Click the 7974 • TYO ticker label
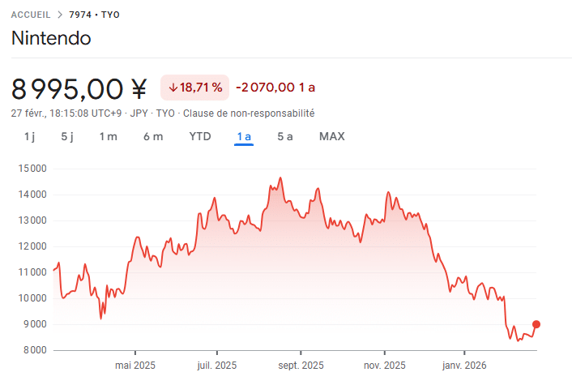Viewport: 572px width, 385px height. coord(94,15)
